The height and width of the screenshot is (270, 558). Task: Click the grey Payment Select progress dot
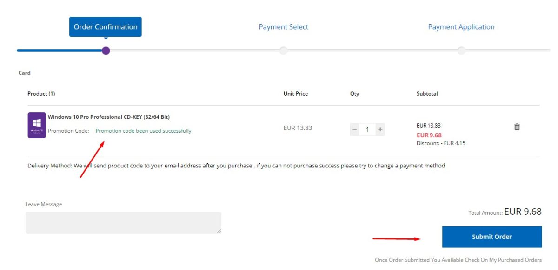pyautogui.click(x=283, y=51)
